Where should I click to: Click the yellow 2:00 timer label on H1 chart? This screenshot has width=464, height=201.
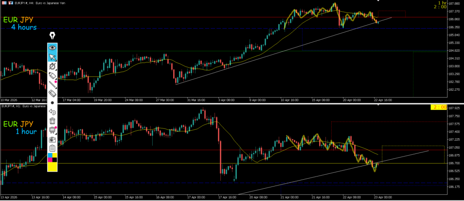click(x=439, y=108)
